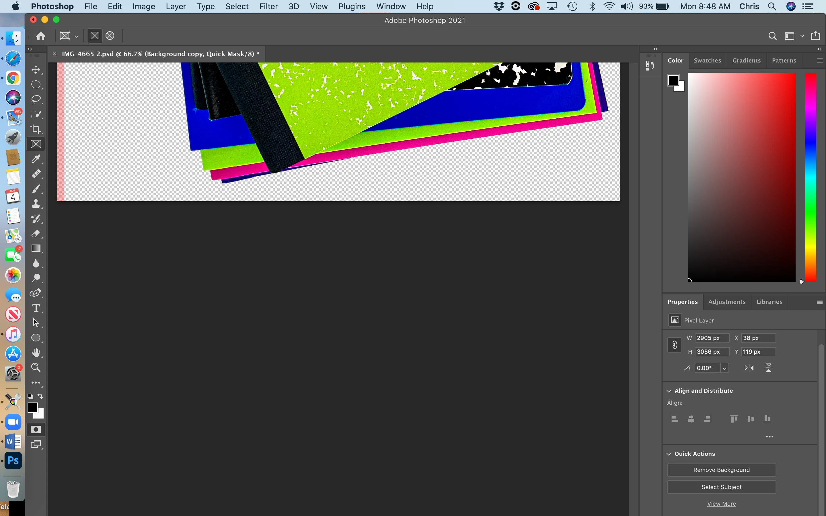The width and height of the screenshot is (826, 516).
Task: Select the Eraser tool
Action: [36, 234]
